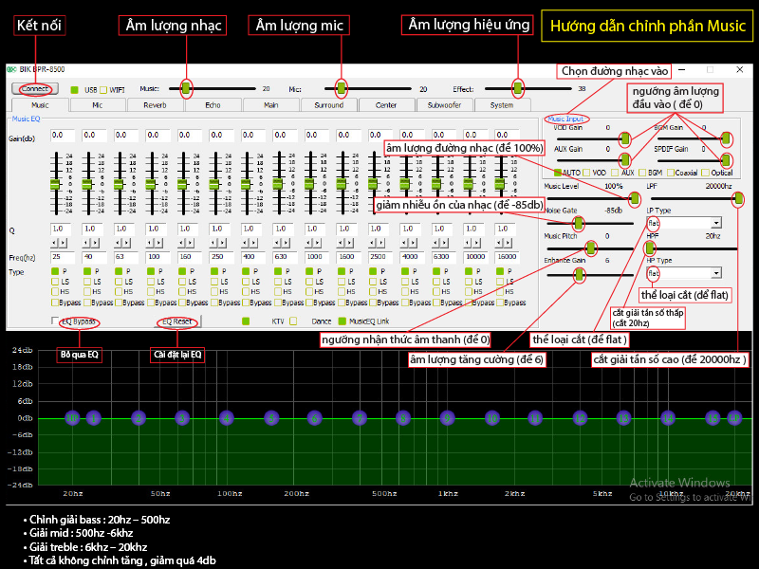Click the 25 Hz band vertical gain fader
This screenshot has height=569, width=759.
tap(55, 184)
